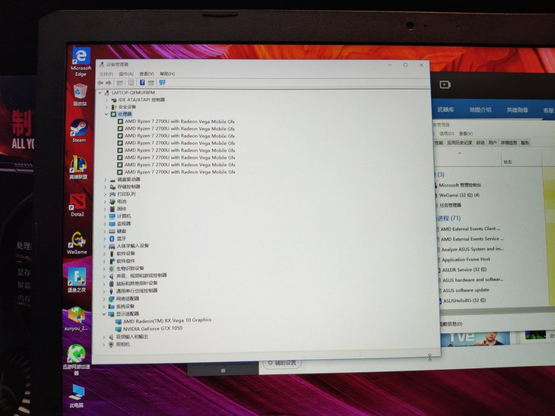
Task: Open the 操作(A) menu in Device Manager
Action: [126, 74]
